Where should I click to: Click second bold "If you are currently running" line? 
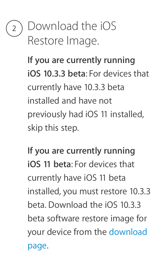[81, 151]
